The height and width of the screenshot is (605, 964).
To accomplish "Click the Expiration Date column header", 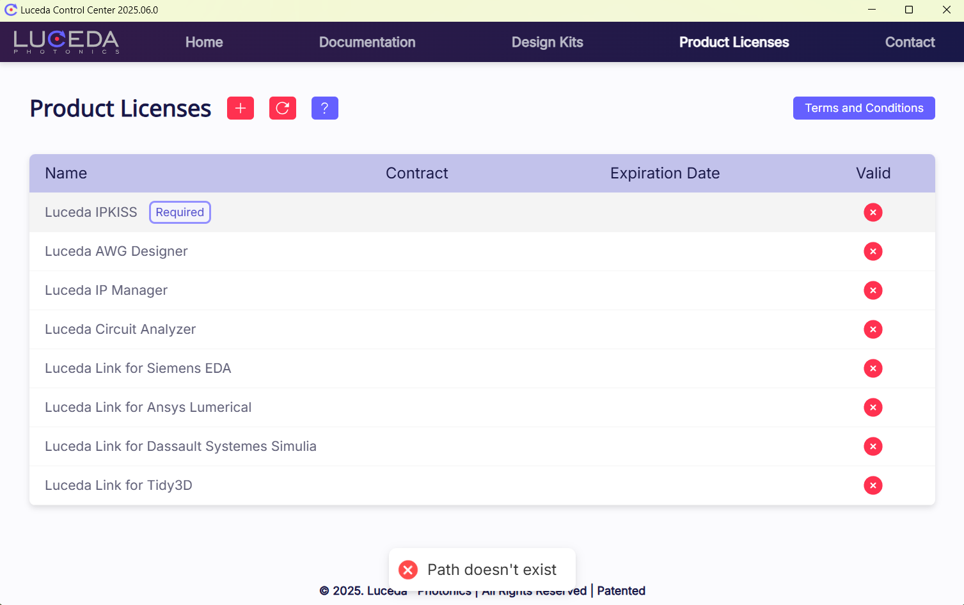I will (665, 173).
